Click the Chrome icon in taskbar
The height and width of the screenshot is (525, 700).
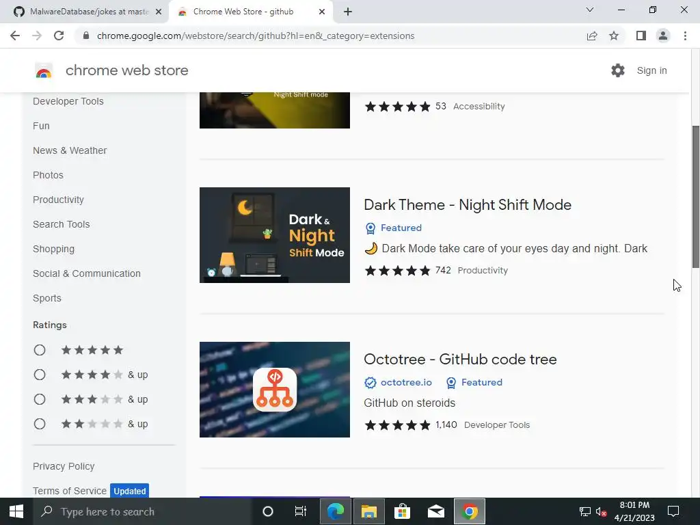469,511
